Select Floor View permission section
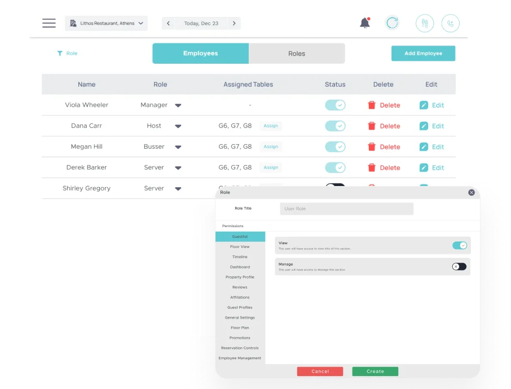 [x=240, y=246]
